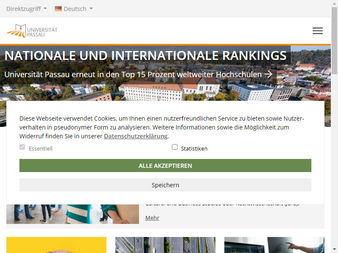
Task: Click the scrollbar down arrow
Action: coord(335,250)
